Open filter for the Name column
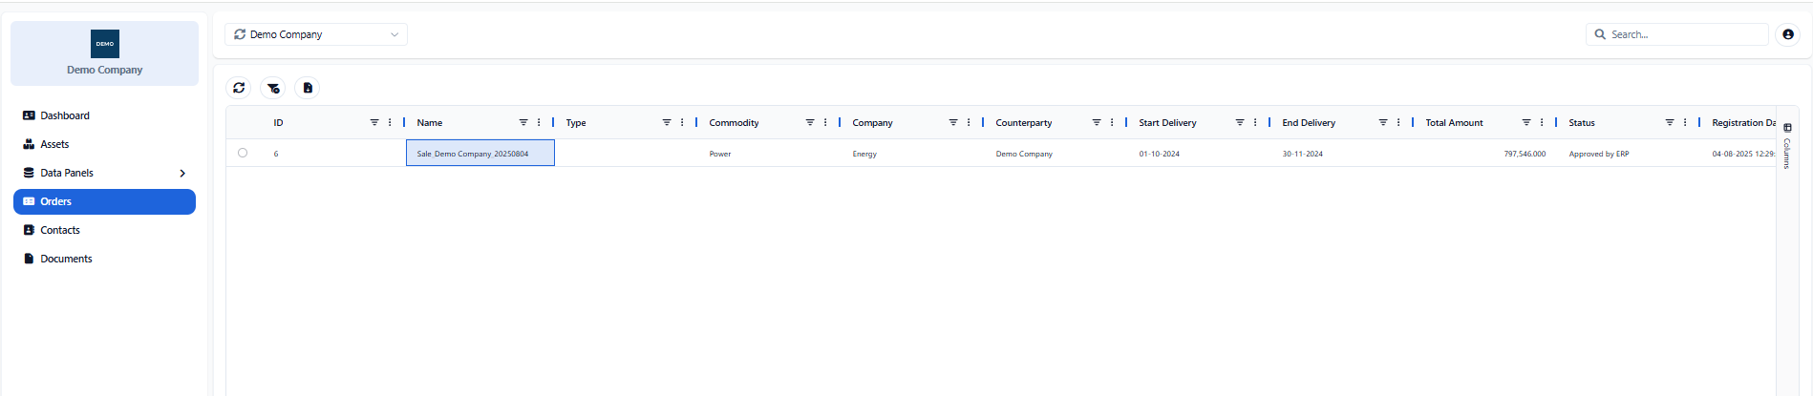Screen dimensions: 1813x396 (523, 122)
